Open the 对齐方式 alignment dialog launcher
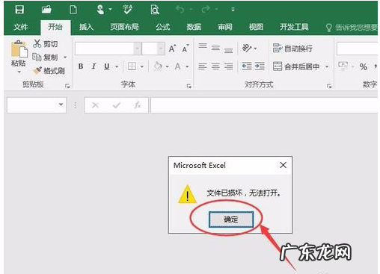The image size is (380, 274). tap(329, 86)
